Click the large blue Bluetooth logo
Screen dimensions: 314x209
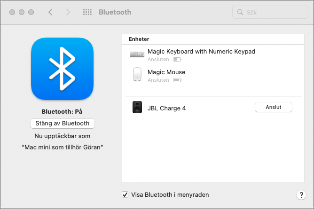pos(63,69)
